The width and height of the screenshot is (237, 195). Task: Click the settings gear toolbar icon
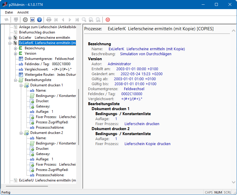tap(25, 20)
